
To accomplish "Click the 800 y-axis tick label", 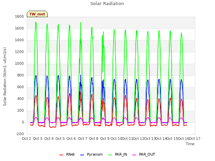I will (20, 75).
